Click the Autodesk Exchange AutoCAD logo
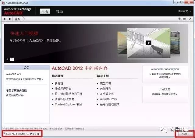The height and width of the screenshot is (138, 195). 18,11
